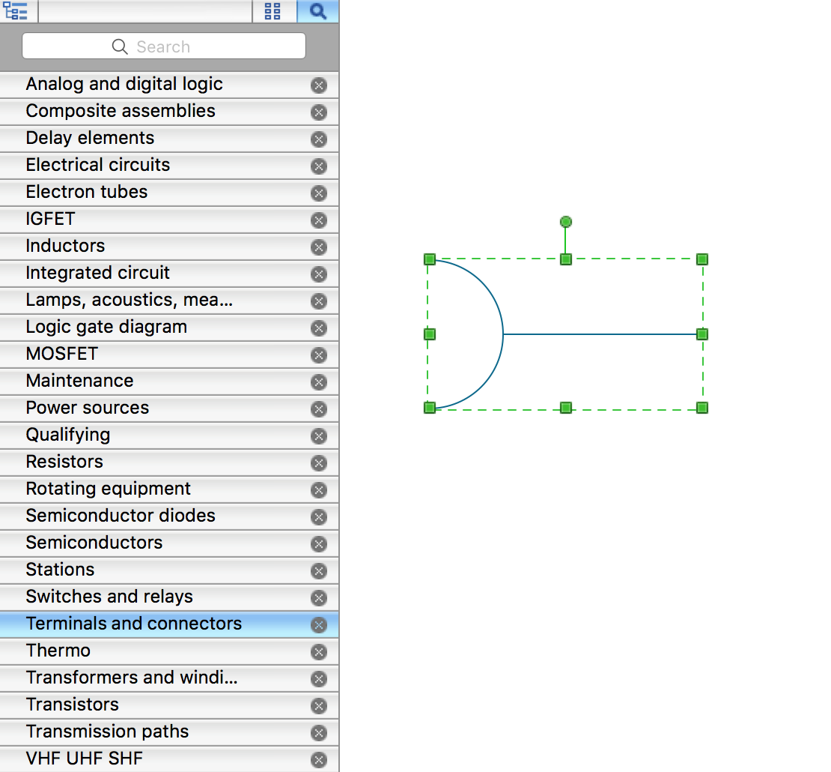
Task: Close the Switches and relays library
Action: point(318,598)
